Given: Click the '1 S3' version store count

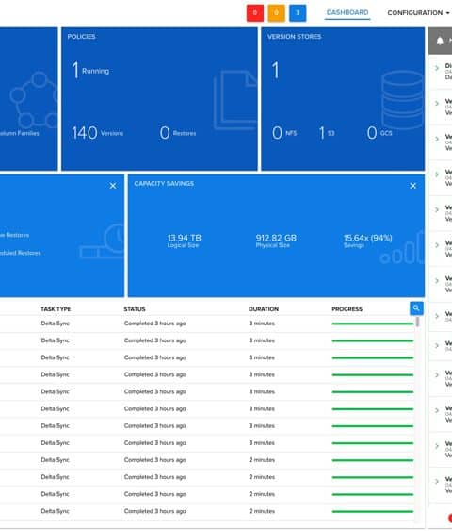Looking at the screenshot, I should [327, 133].
